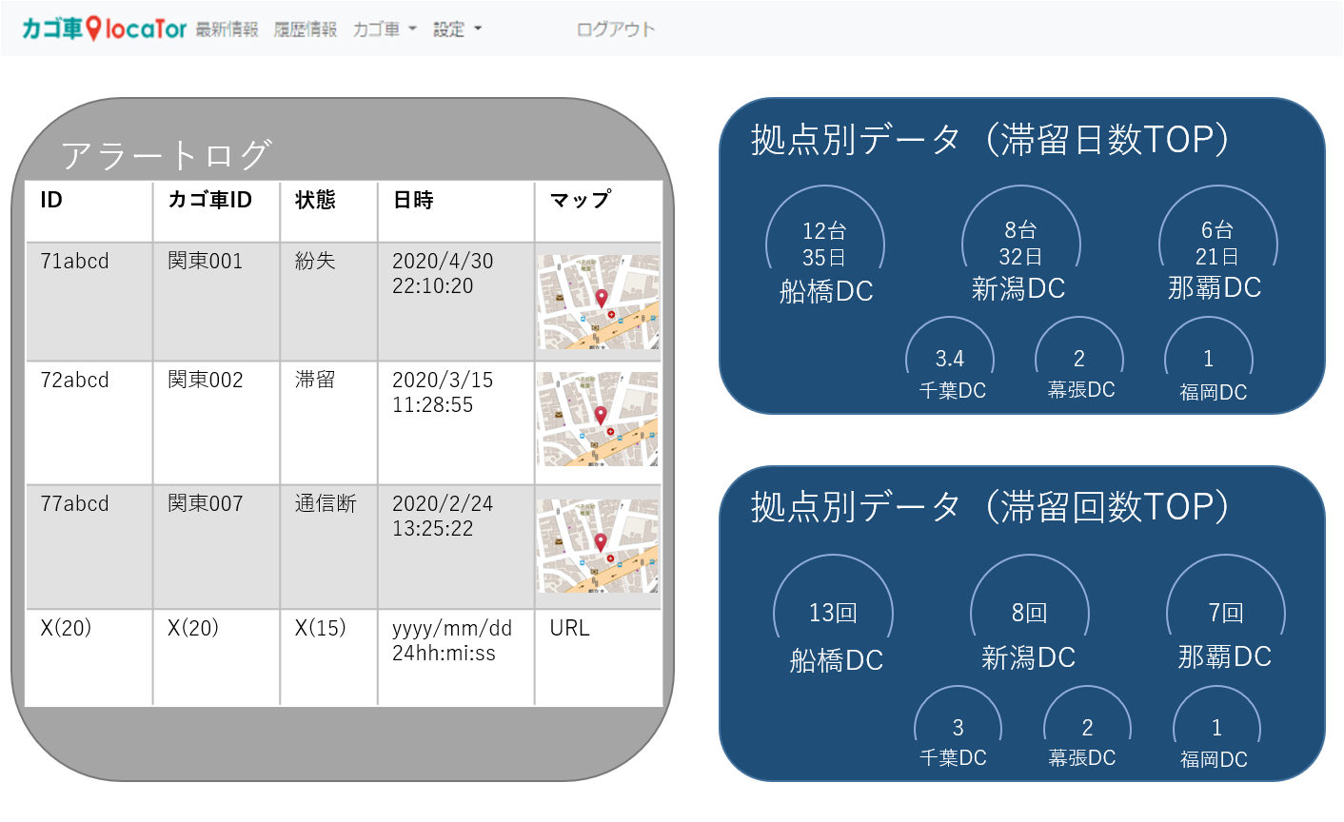
Task: Click the 滞留日数TOP panel title
Action: pos(991,140)
